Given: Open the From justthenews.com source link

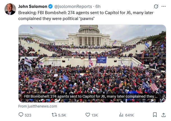Looking at the screenshot, I should click(x=38, y=106).
